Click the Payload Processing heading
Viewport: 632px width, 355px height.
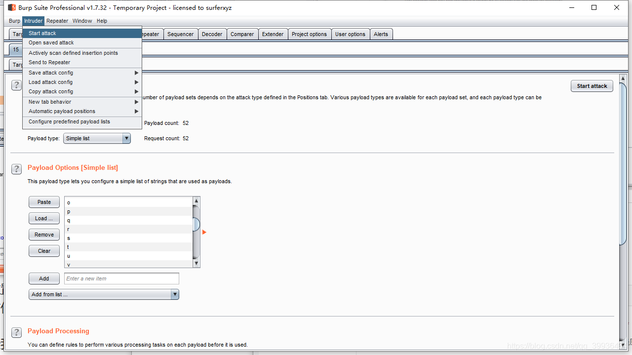58,331
